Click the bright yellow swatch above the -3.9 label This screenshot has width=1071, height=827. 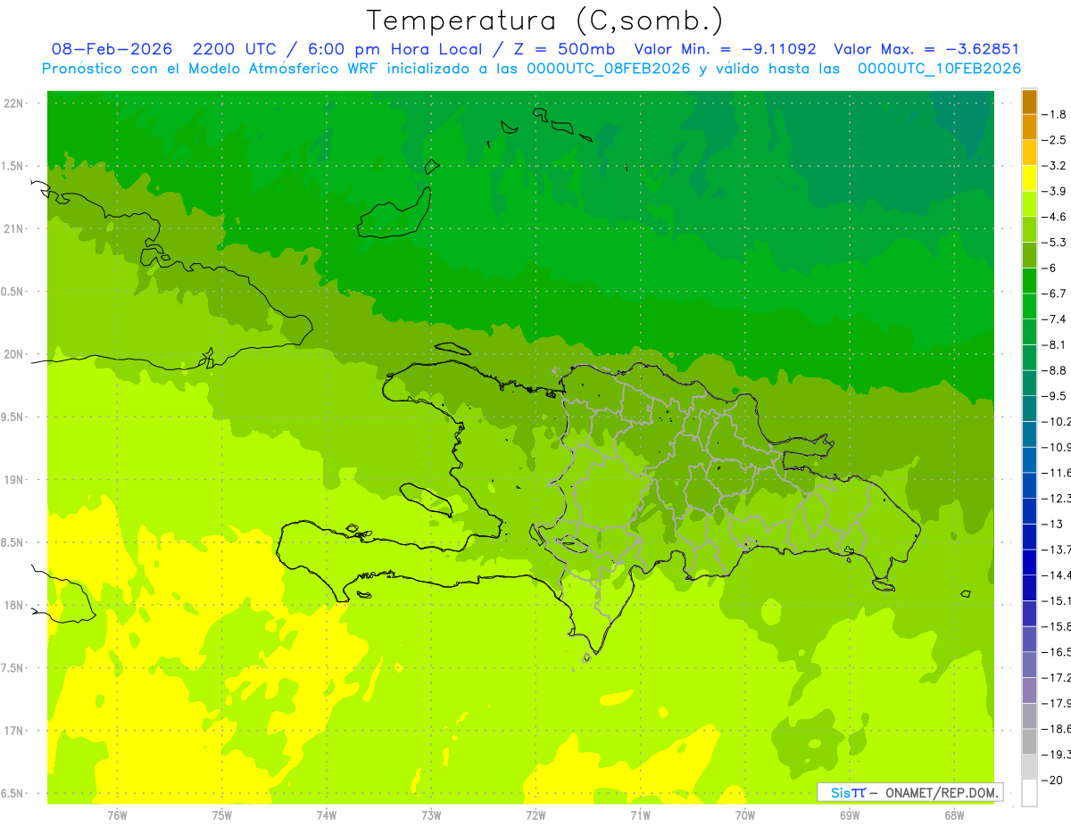pos(1029,178)
